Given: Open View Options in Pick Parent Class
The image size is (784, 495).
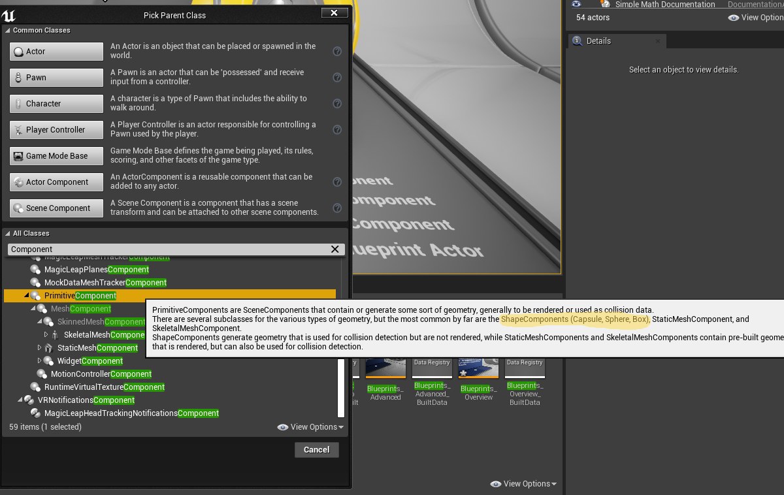Looking at the screenshot, I should (310, 427).
